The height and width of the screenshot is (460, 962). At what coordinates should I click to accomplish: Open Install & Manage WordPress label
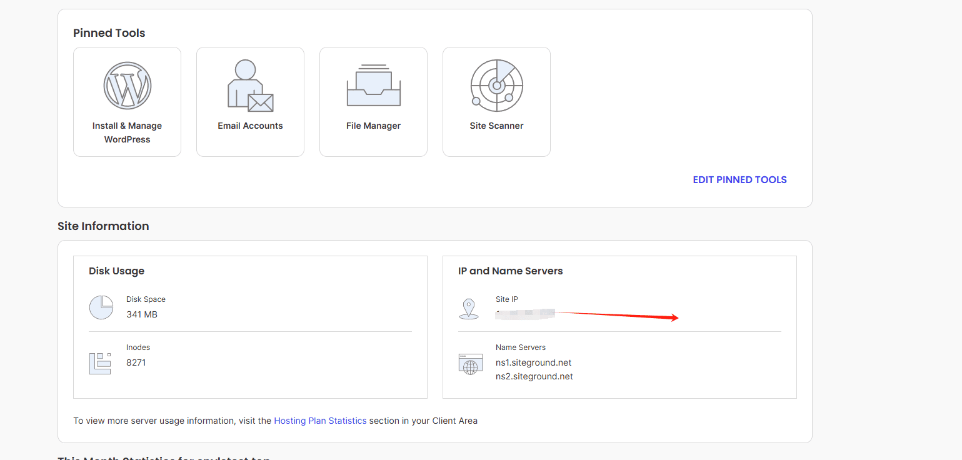127,132
